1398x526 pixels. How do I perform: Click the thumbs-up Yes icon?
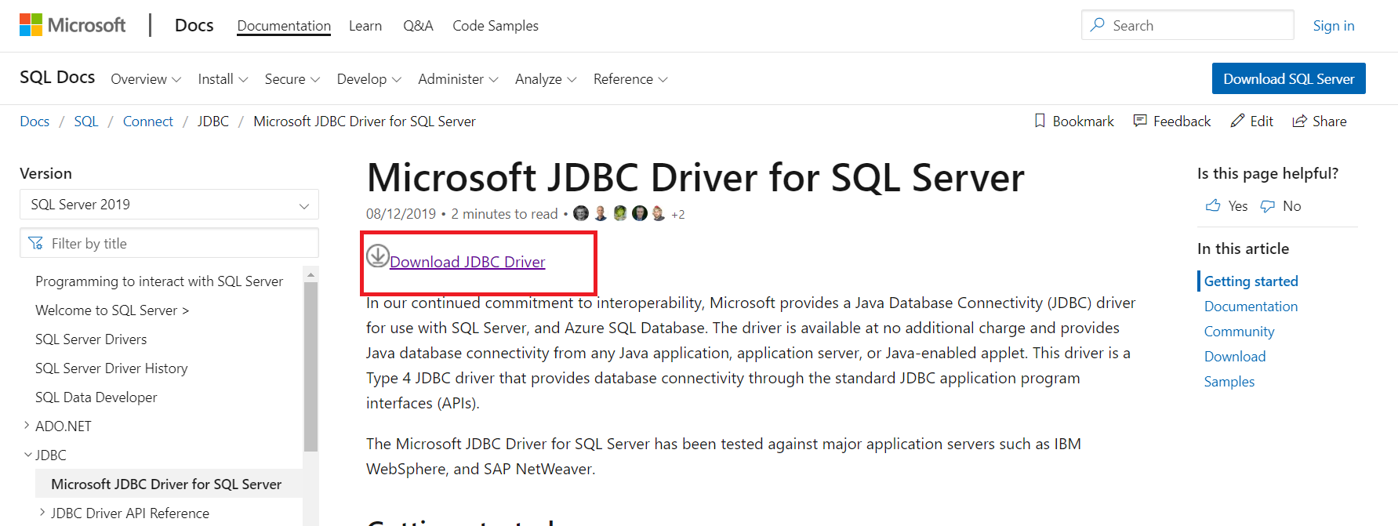coord(1213,205)
